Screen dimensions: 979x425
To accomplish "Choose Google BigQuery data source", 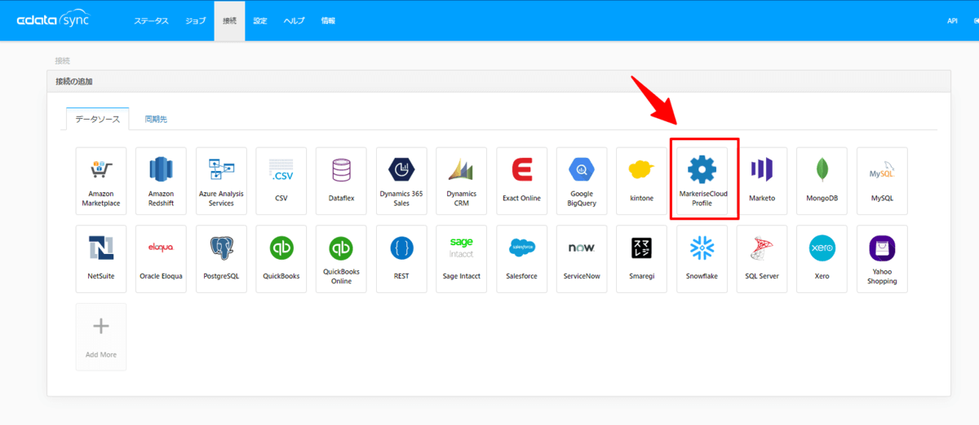I will point(582,181).
